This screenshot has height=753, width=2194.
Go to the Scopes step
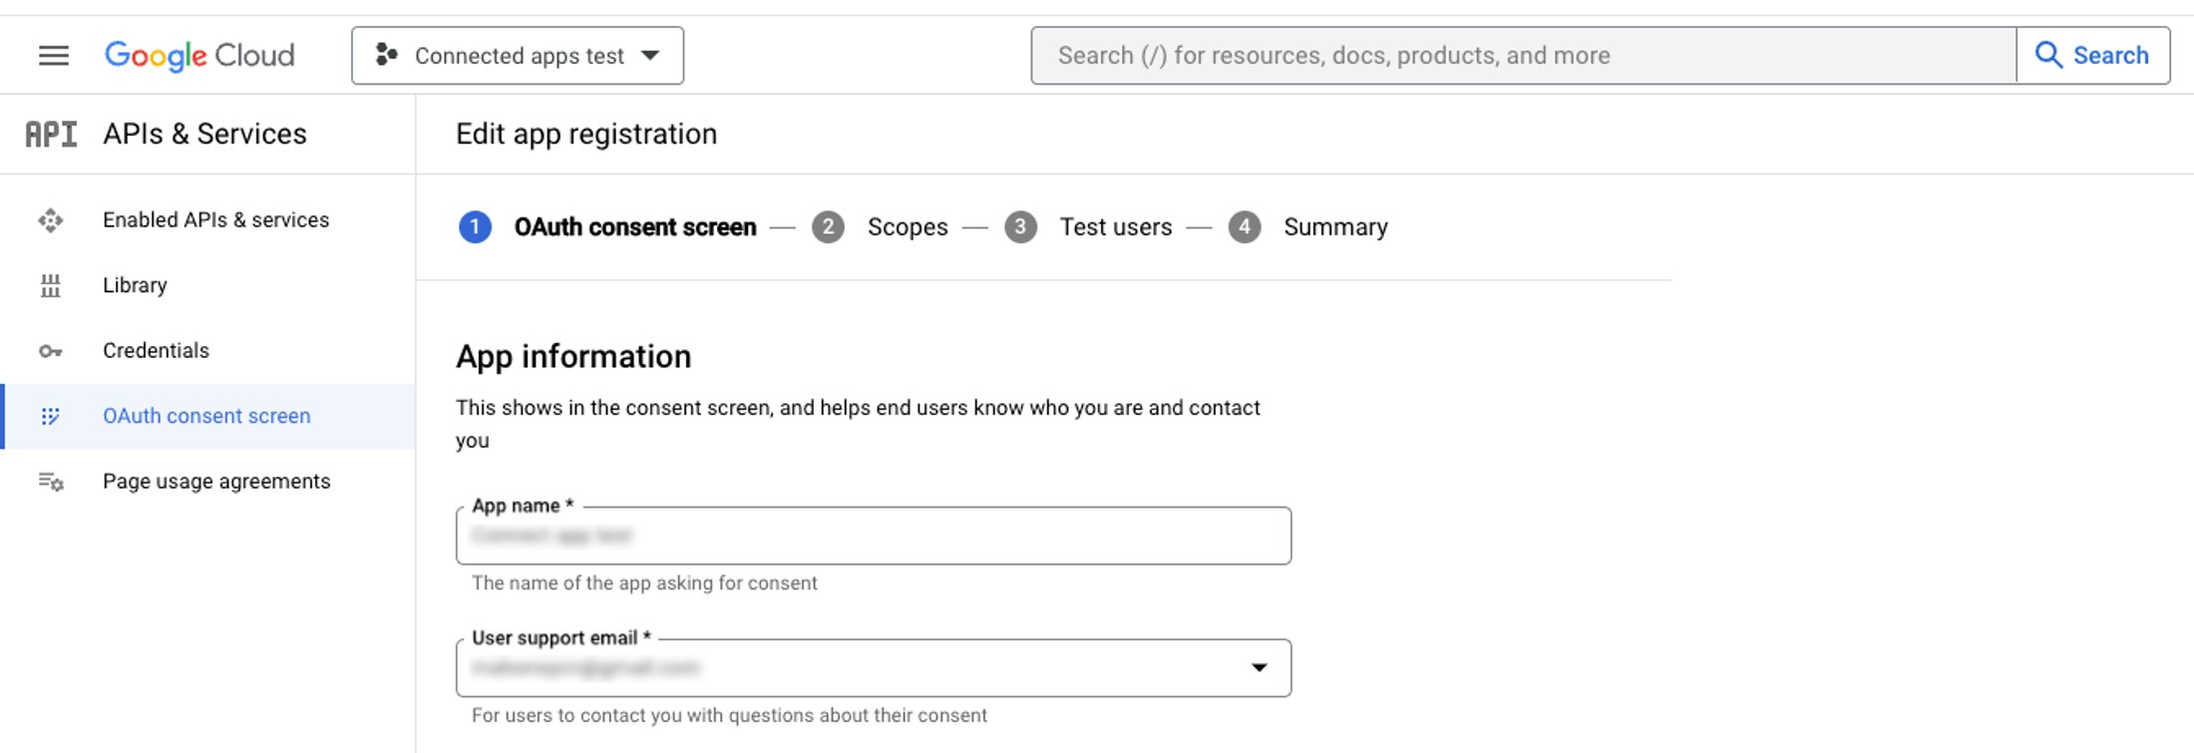click(x=908, y=227)
